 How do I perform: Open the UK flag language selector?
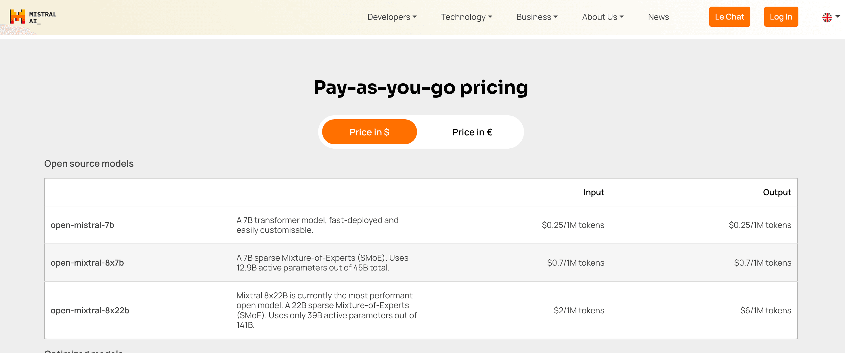827,17
